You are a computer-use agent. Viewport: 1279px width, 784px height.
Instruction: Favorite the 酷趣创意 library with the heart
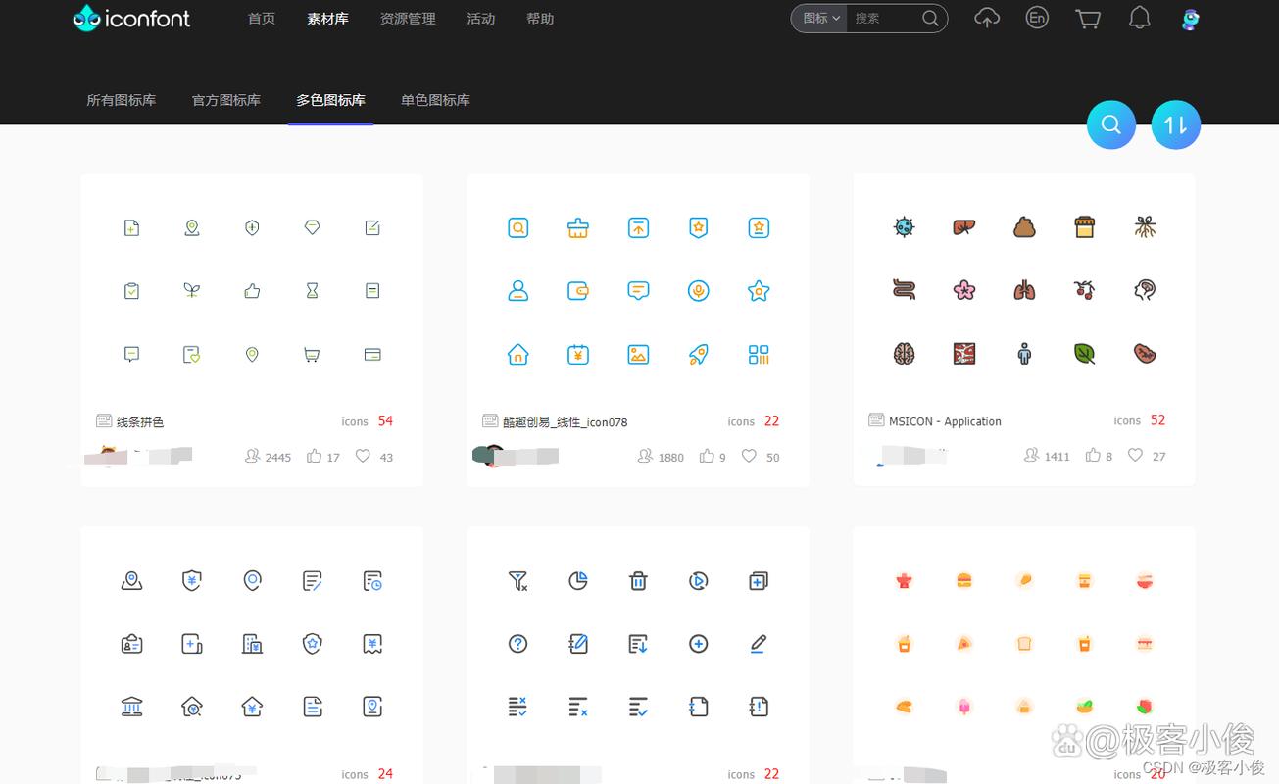click(x=748, y=456)
